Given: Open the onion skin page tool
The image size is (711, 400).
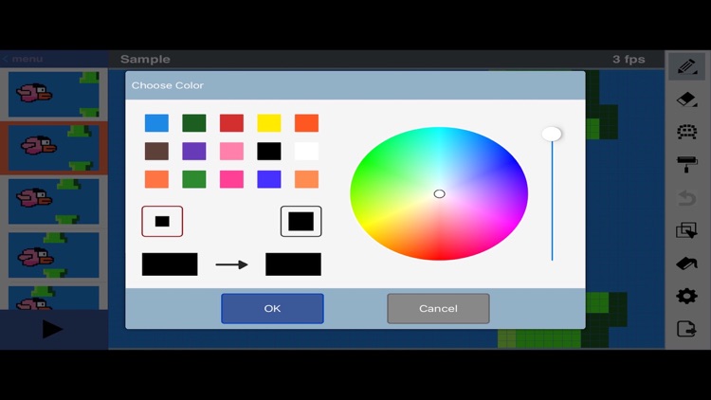Looking at the screenshot, I should pos(686,264).
